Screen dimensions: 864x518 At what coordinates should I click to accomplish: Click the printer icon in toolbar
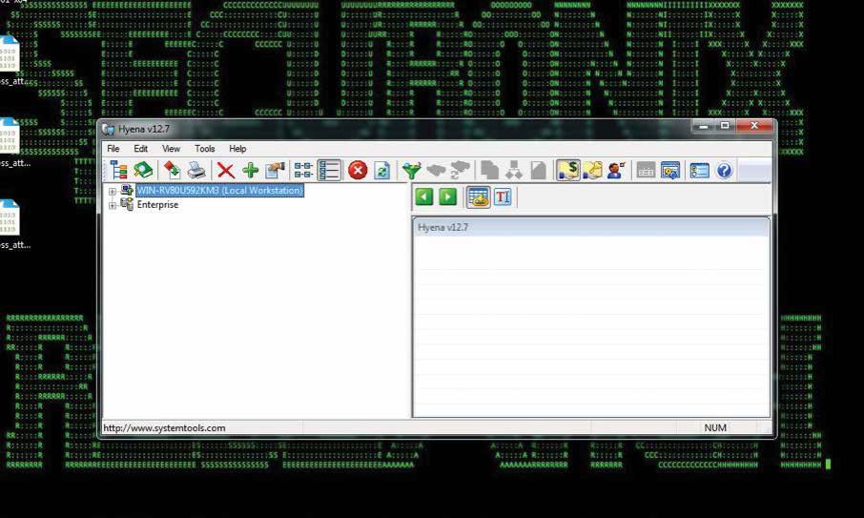(x=196, y=171)
